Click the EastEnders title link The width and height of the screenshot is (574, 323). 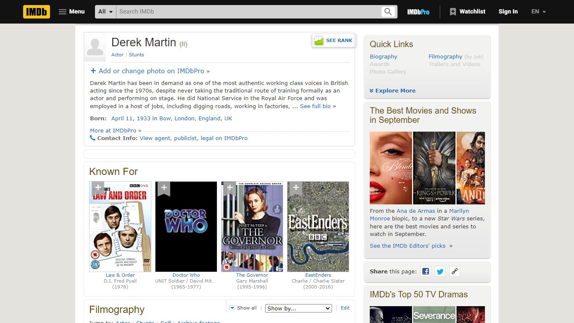click(318, 275)
